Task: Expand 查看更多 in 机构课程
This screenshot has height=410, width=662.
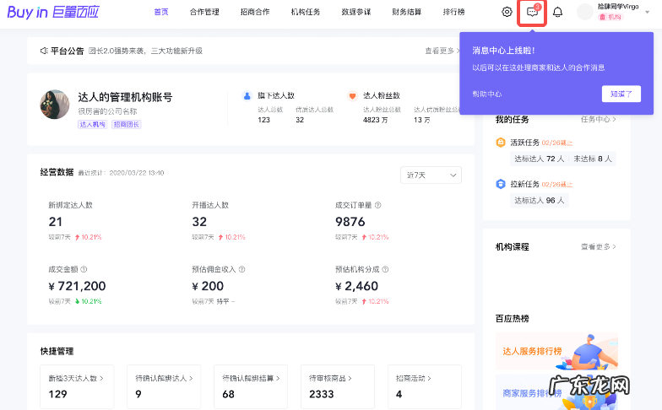Action: pyautogui.click(x=598, y=246)
